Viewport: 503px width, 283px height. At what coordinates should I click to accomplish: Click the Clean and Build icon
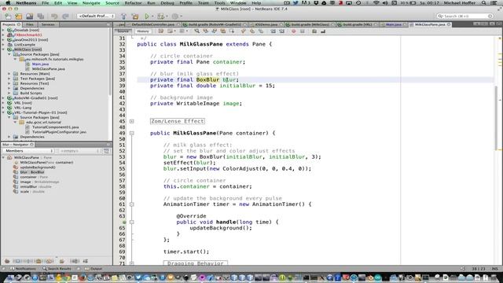click(135, 16)
